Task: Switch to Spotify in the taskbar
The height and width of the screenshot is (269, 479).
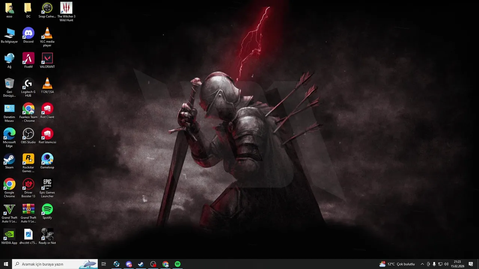Action: tap(177, 264)
